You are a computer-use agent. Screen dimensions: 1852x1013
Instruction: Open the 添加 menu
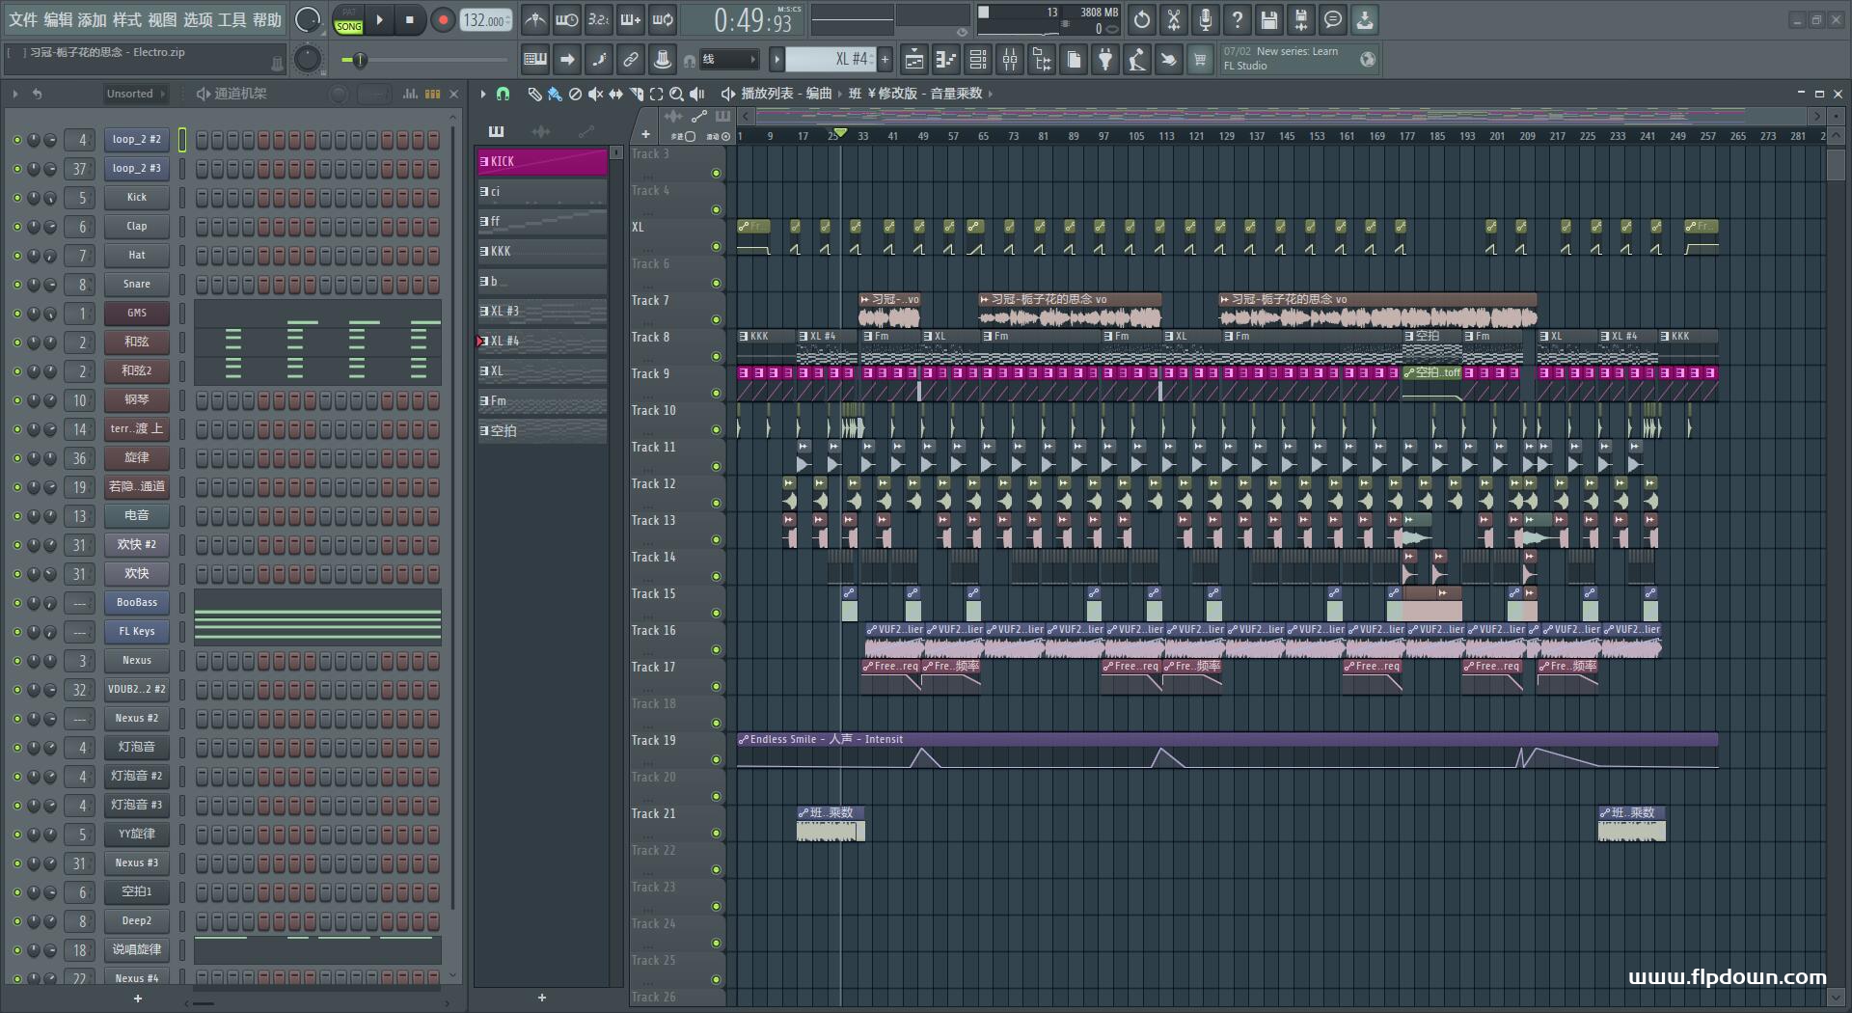click(93, 19)
